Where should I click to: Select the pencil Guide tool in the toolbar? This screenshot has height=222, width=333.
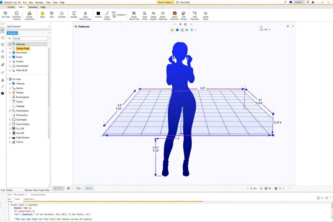pyautogui.click(x=107, y=13)
